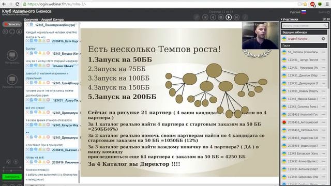Viewport: 331px width, 186px height.
Task: Adjust the lower slider above Завершить button
Action: point(12,171)
